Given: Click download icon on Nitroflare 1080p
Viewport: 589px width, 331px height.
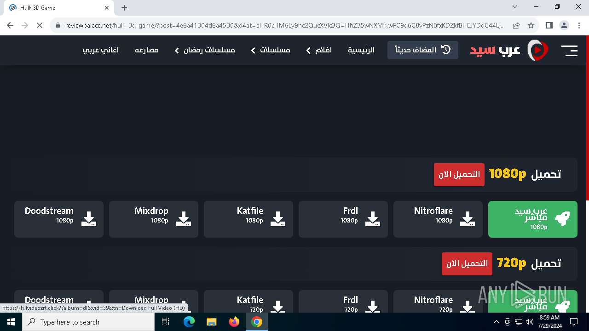Looking at the screenshot, I should (468, 219).
